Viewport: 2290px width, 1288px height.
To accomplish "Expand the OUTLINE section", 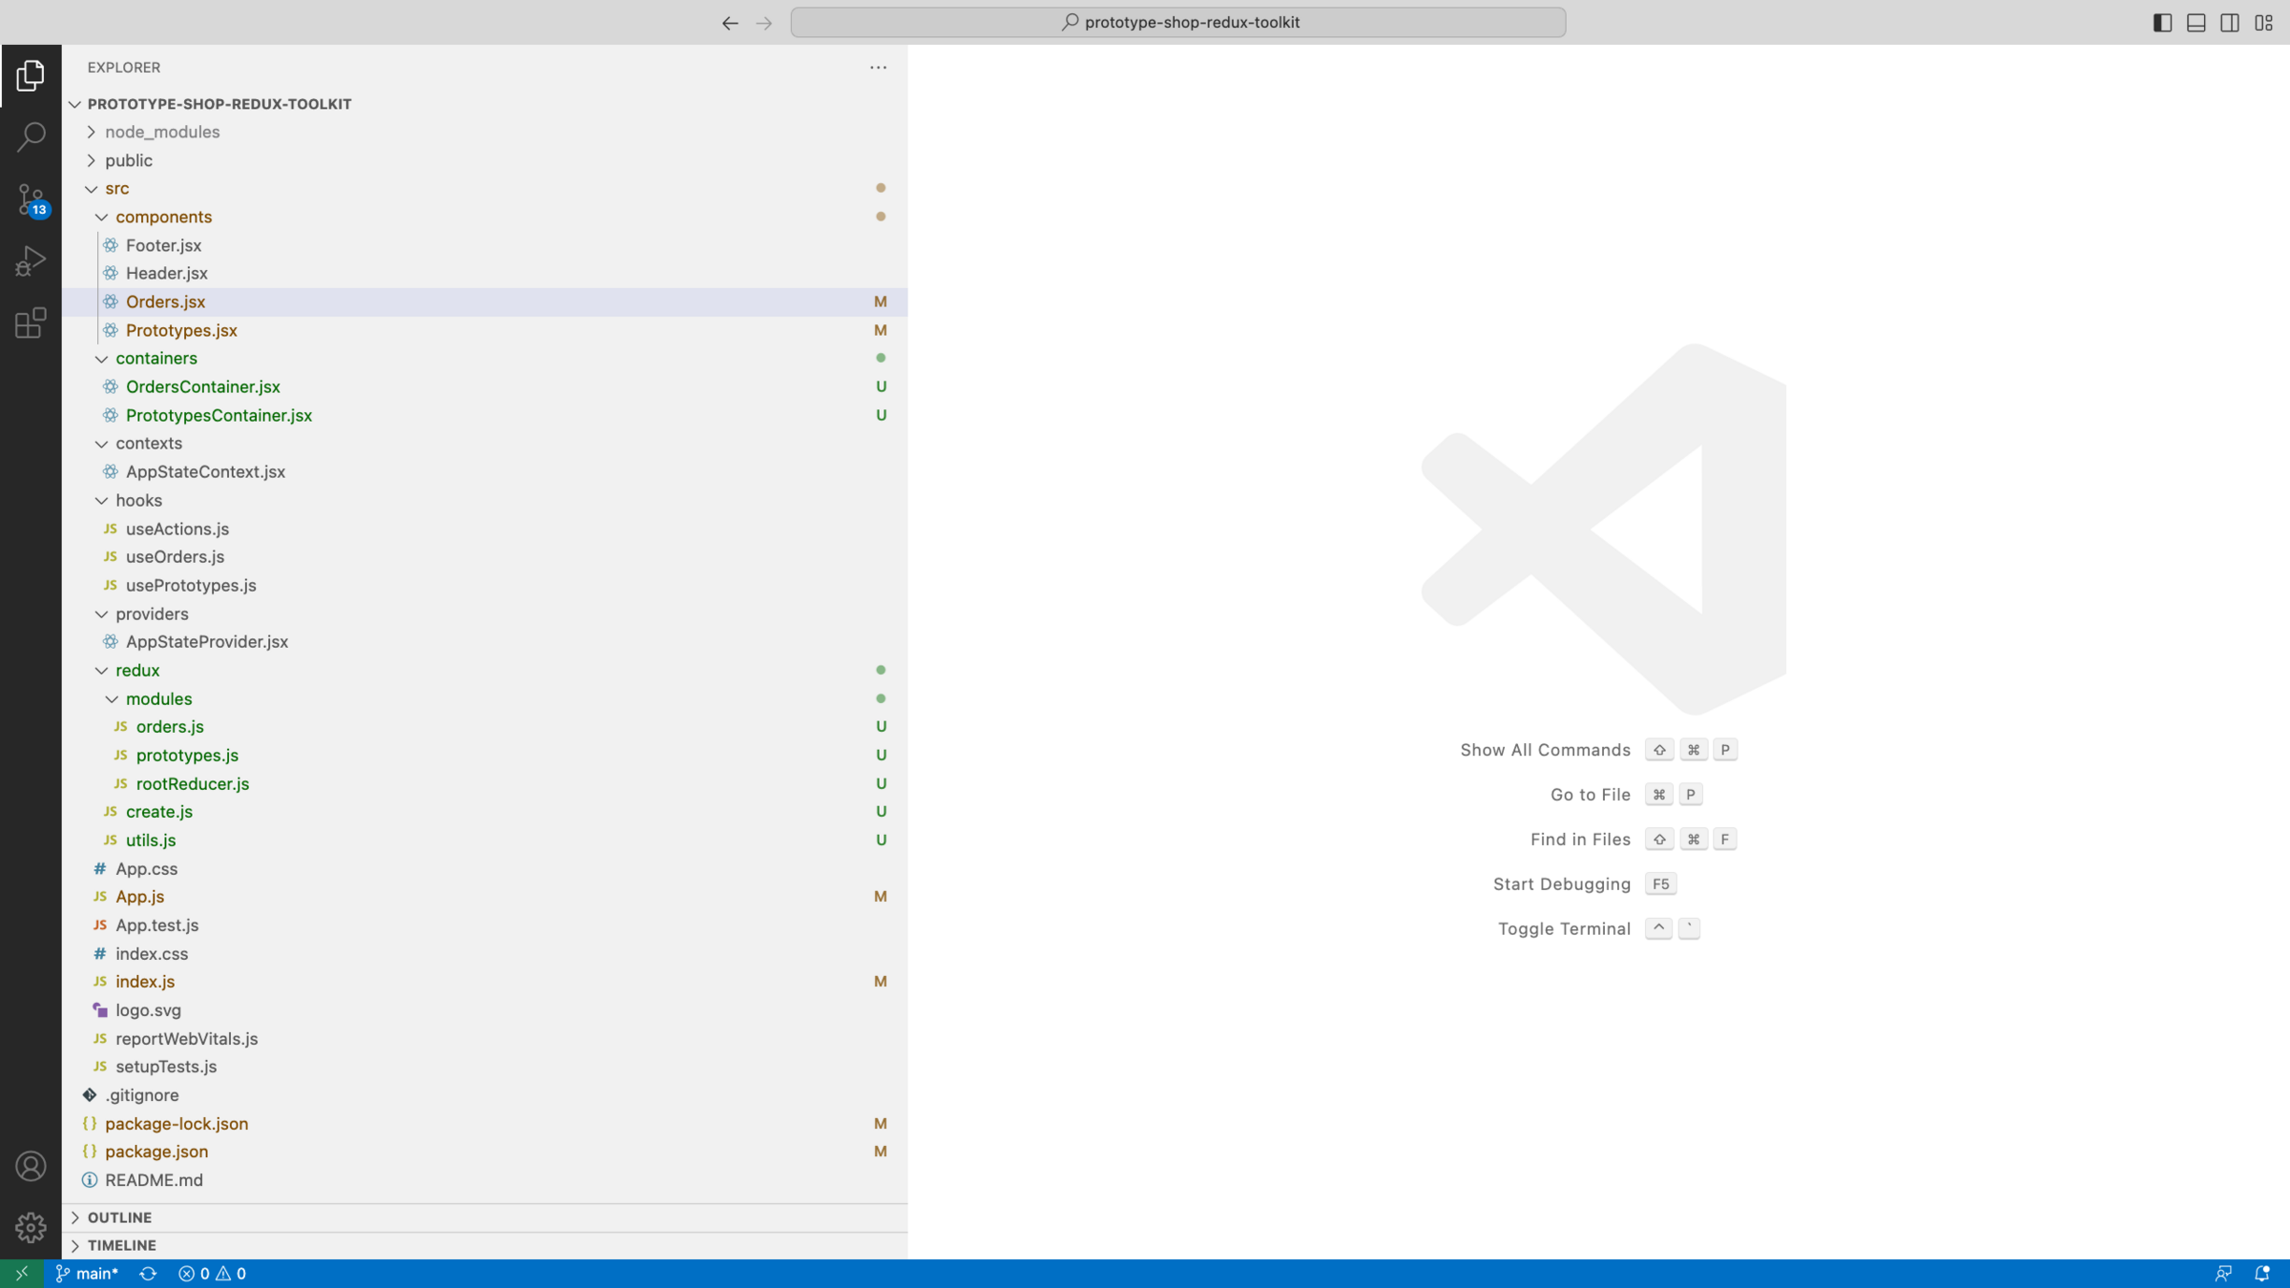I will tap(119, 1217).
